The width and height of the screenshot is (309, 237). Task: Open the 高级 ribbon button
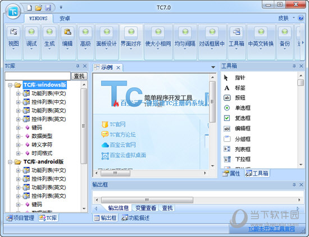point(85,42)
